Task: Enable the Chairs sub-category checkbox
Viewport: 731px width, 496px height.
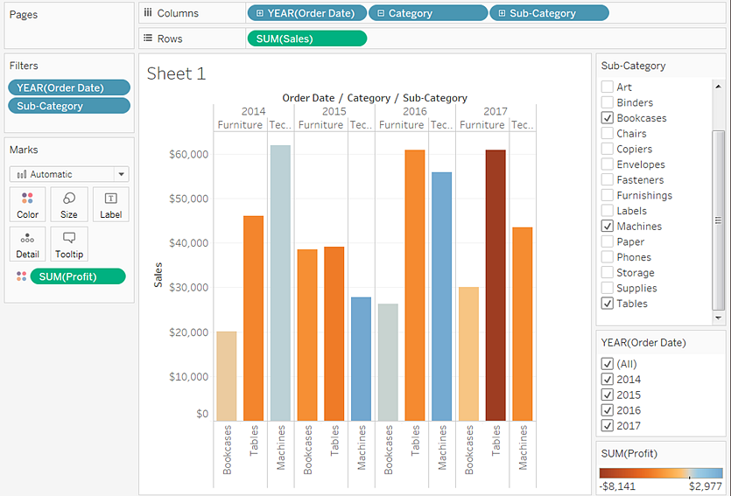Action: click(608, 134)
